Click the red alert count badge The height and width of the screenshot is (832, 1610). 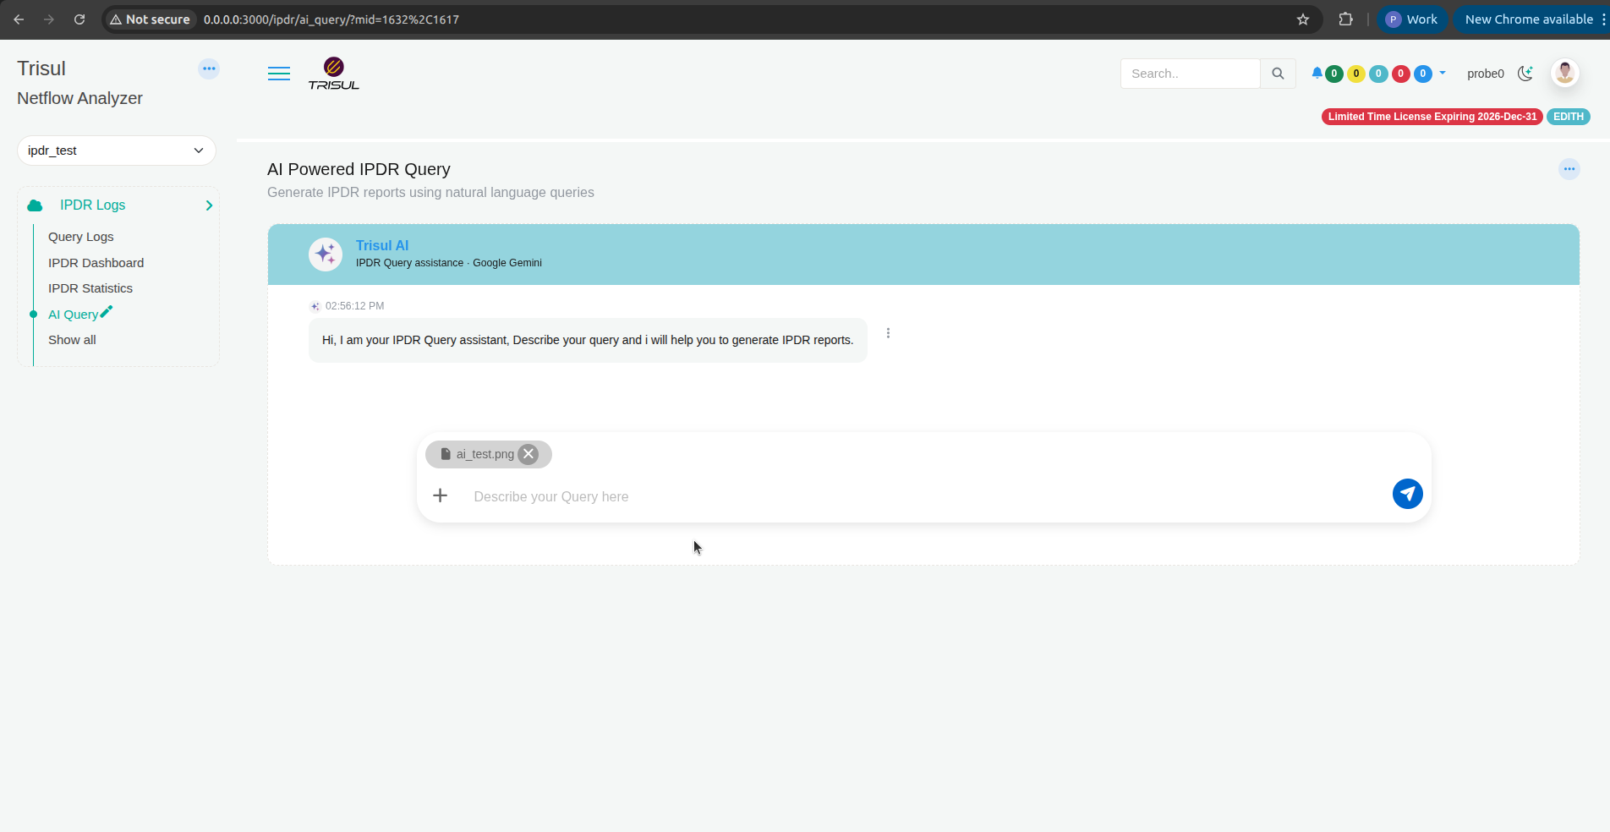pyautogui.click(x=1400, y=74)
